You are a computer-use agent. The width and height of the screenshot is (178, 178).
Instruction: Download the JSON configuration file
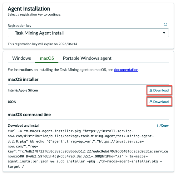(x=159, y=102)
